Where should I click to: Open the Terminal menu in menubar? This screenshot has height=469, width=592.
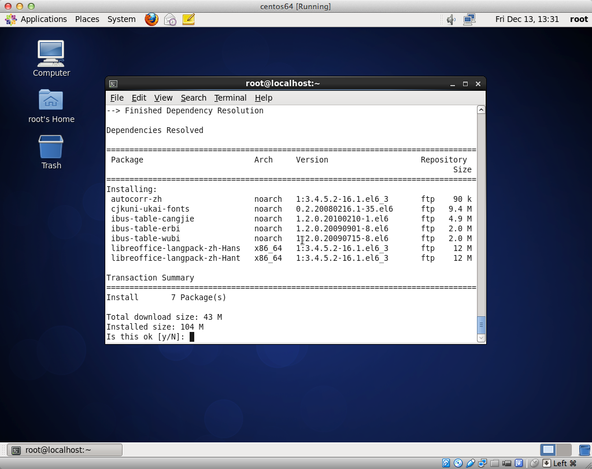[230, 98]
